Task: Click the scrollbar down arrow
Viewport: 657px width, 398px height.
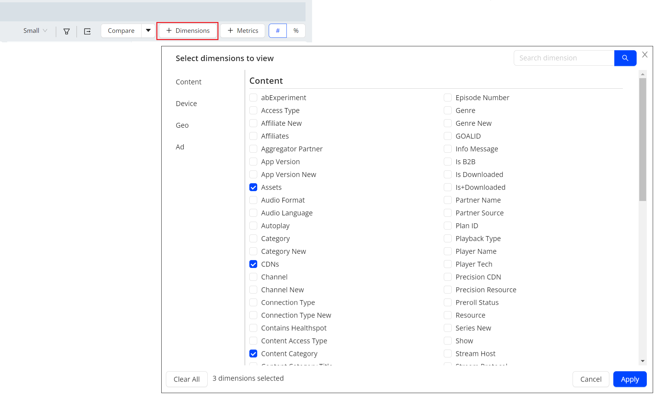Action: coord(643,361)
